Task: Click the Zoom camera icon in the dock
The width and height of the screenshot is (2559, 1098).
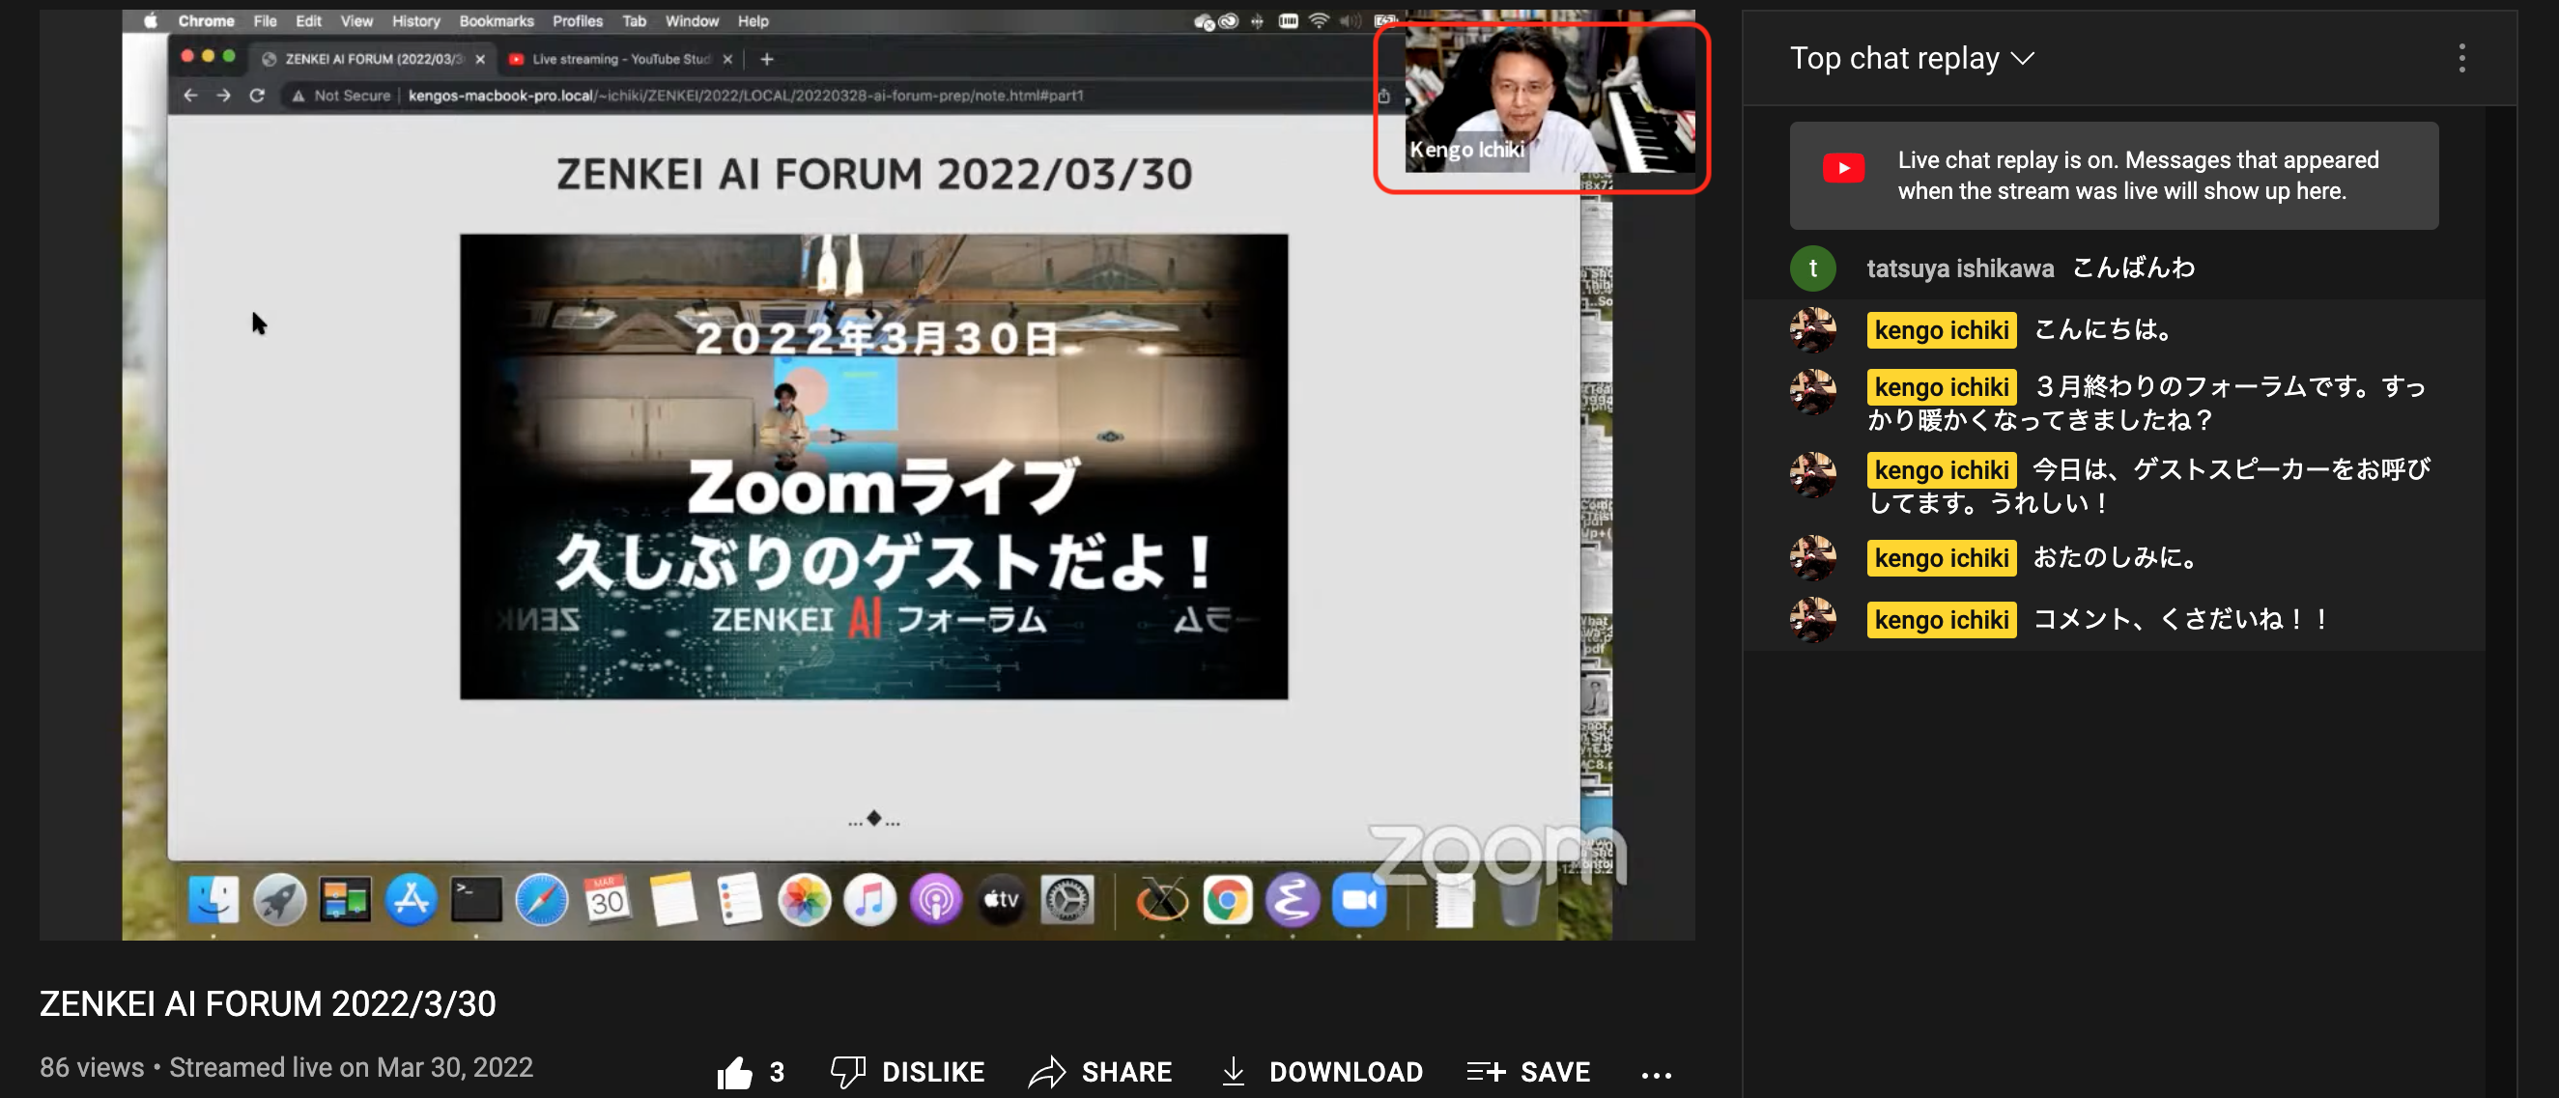Action: [x=1359, y=900]
